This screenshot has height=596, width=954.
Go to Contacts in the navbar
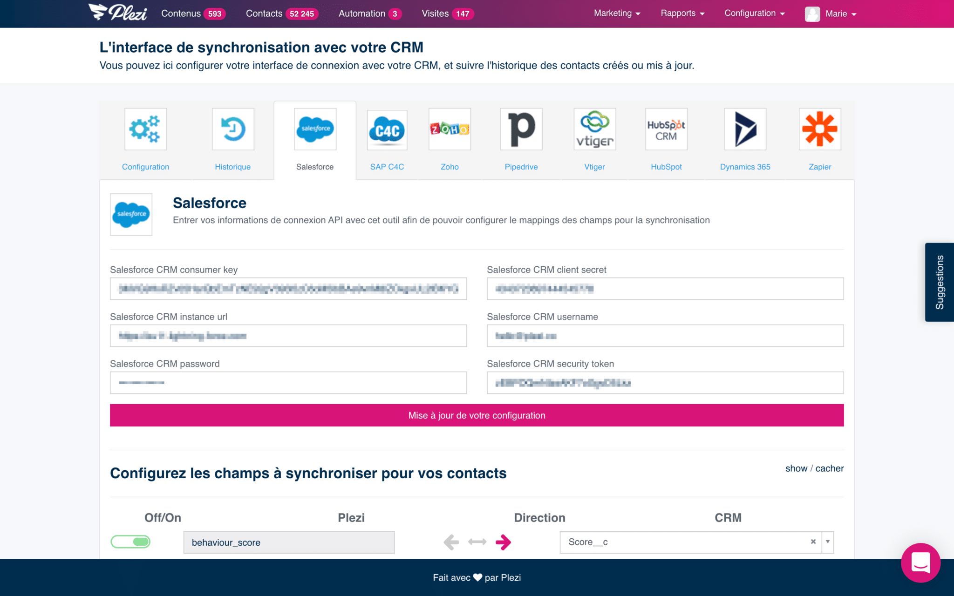coord(264,14)
